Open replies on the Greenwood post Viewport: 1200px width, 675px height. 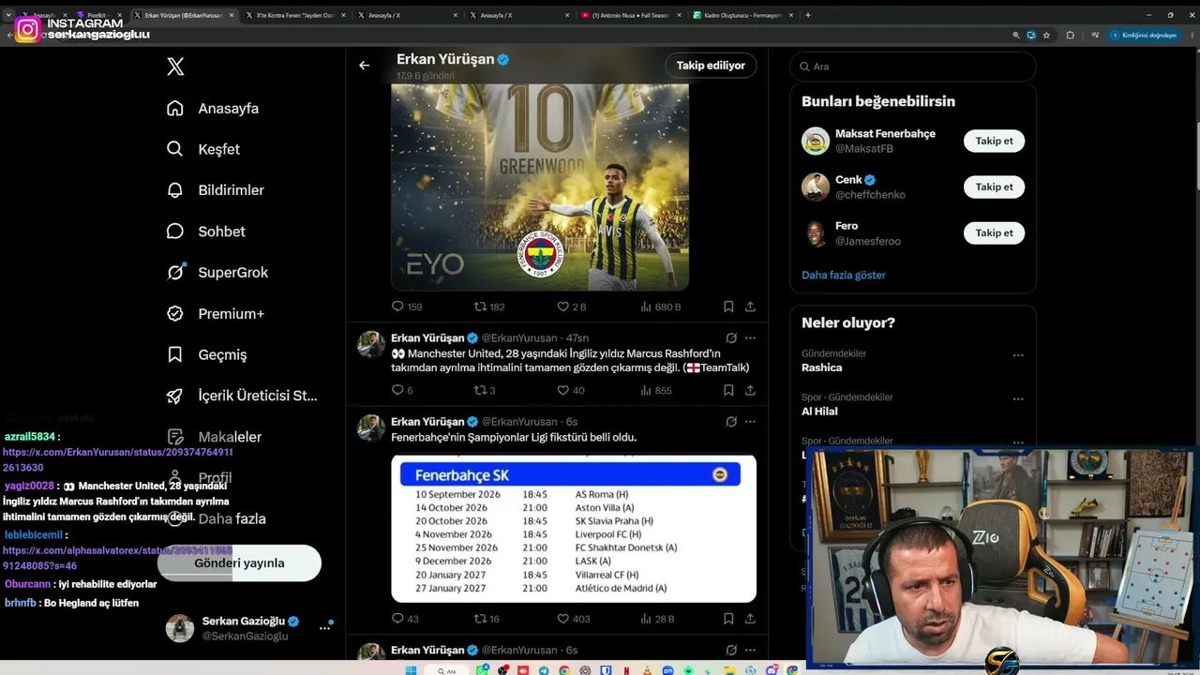tap(407, 307)
